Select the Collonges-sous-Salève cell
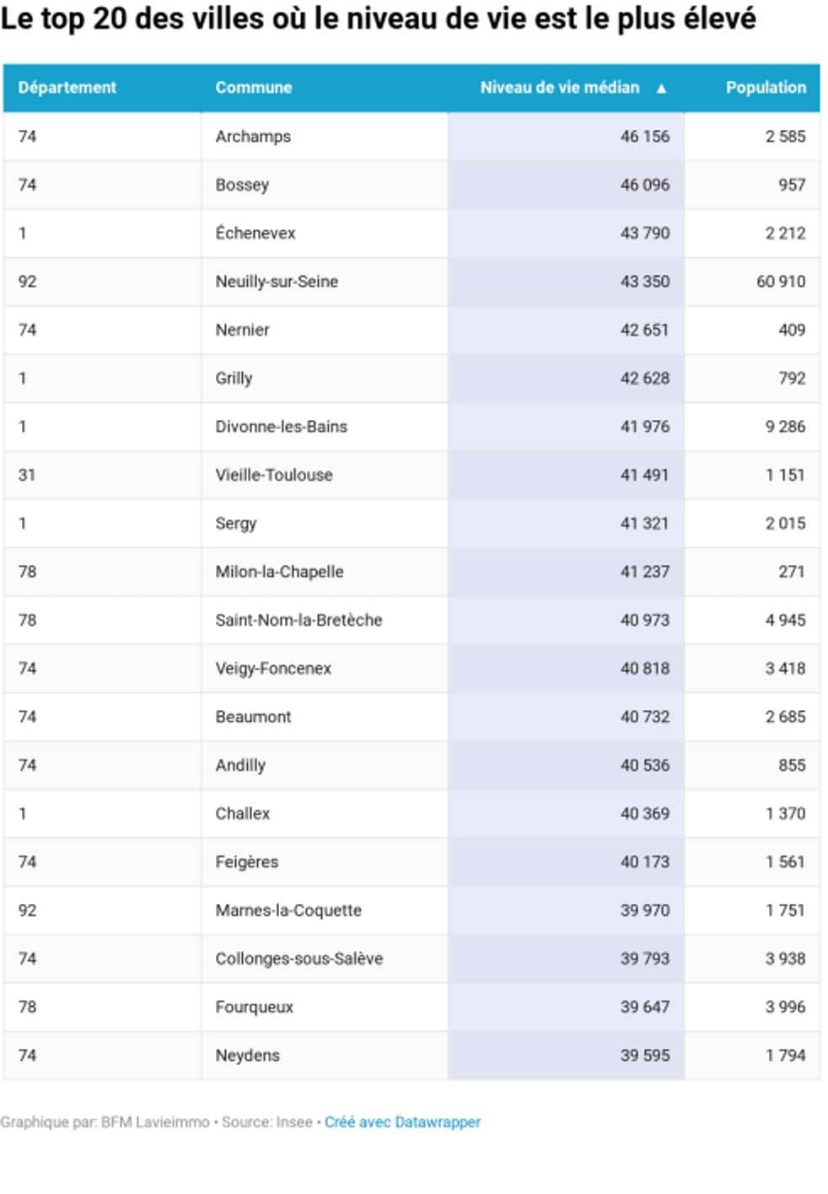Image resolution: width=828 pixels, height=1194 pixels. [x=298, y=959]
